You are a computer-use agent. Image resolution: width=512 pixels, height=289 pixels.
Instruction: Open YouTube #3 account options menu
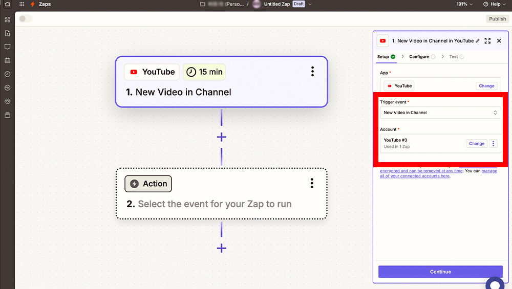[493, 144]
